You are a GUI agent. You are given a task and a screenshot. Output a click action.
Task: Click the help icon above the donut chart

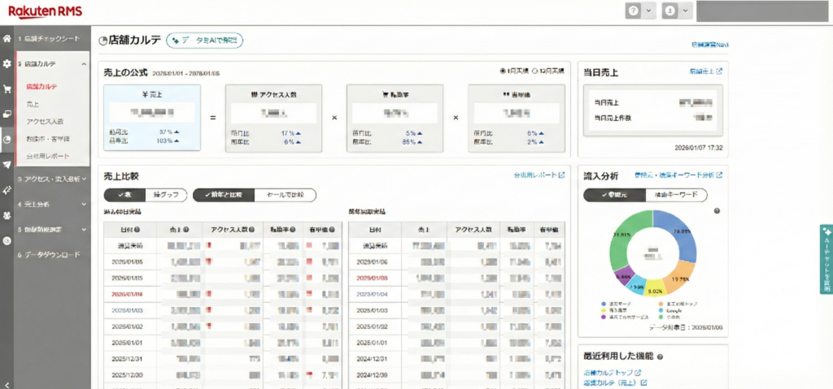coord(716,211)
